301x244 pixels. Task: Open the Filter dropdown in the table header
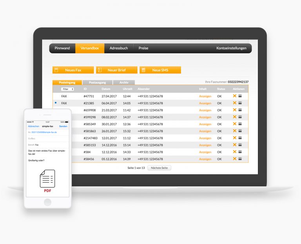click(67, 89)
